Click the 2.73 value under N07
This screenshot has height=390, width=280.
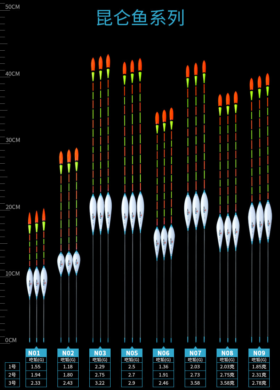click(x=195, y=375)
